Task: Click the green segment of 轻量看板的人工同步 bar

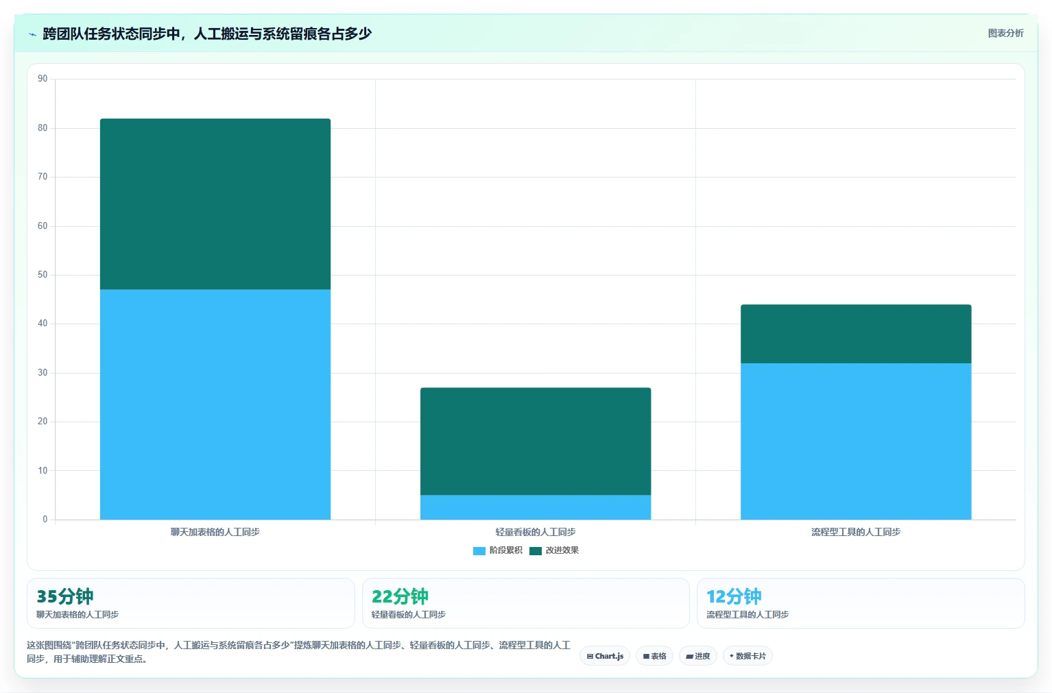Action: click(x=536, y=441)
